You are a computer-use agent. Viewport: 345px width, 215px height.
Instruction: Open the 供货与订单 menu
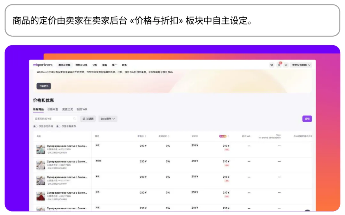[x=81, y=65]
